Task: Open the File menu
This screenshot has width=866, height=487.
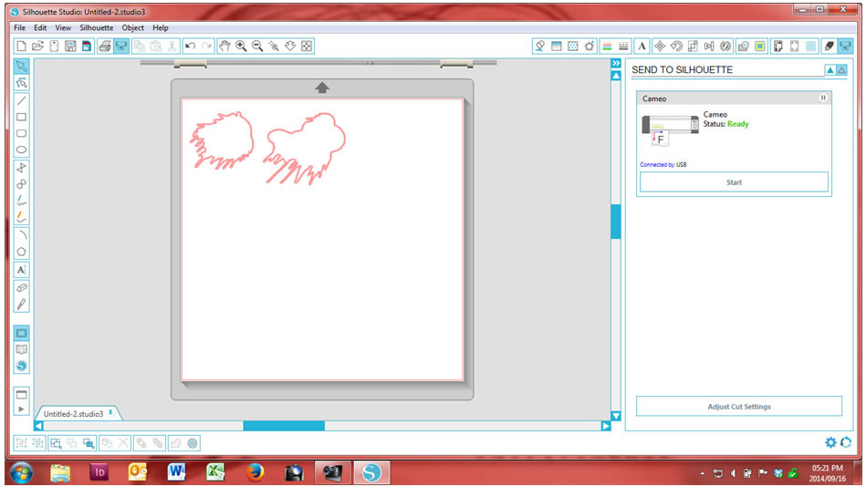Action: coord(19,27)
